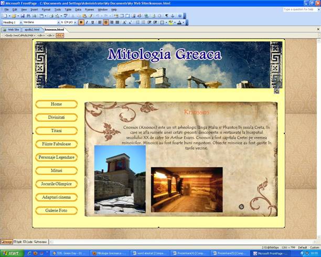321x257 pixels.
Task: Click the Type a question for help box
Action: (300, 9)
